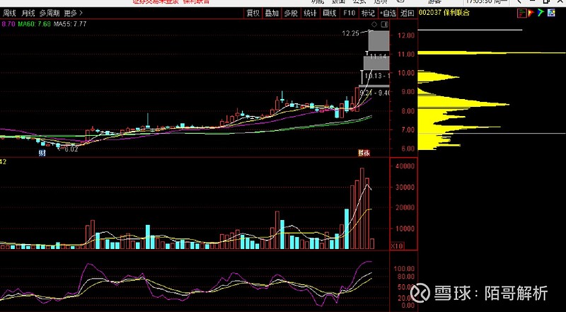Click the small diamond icon above the chart
The image size is (566, 312).
[x=374, y=24]
